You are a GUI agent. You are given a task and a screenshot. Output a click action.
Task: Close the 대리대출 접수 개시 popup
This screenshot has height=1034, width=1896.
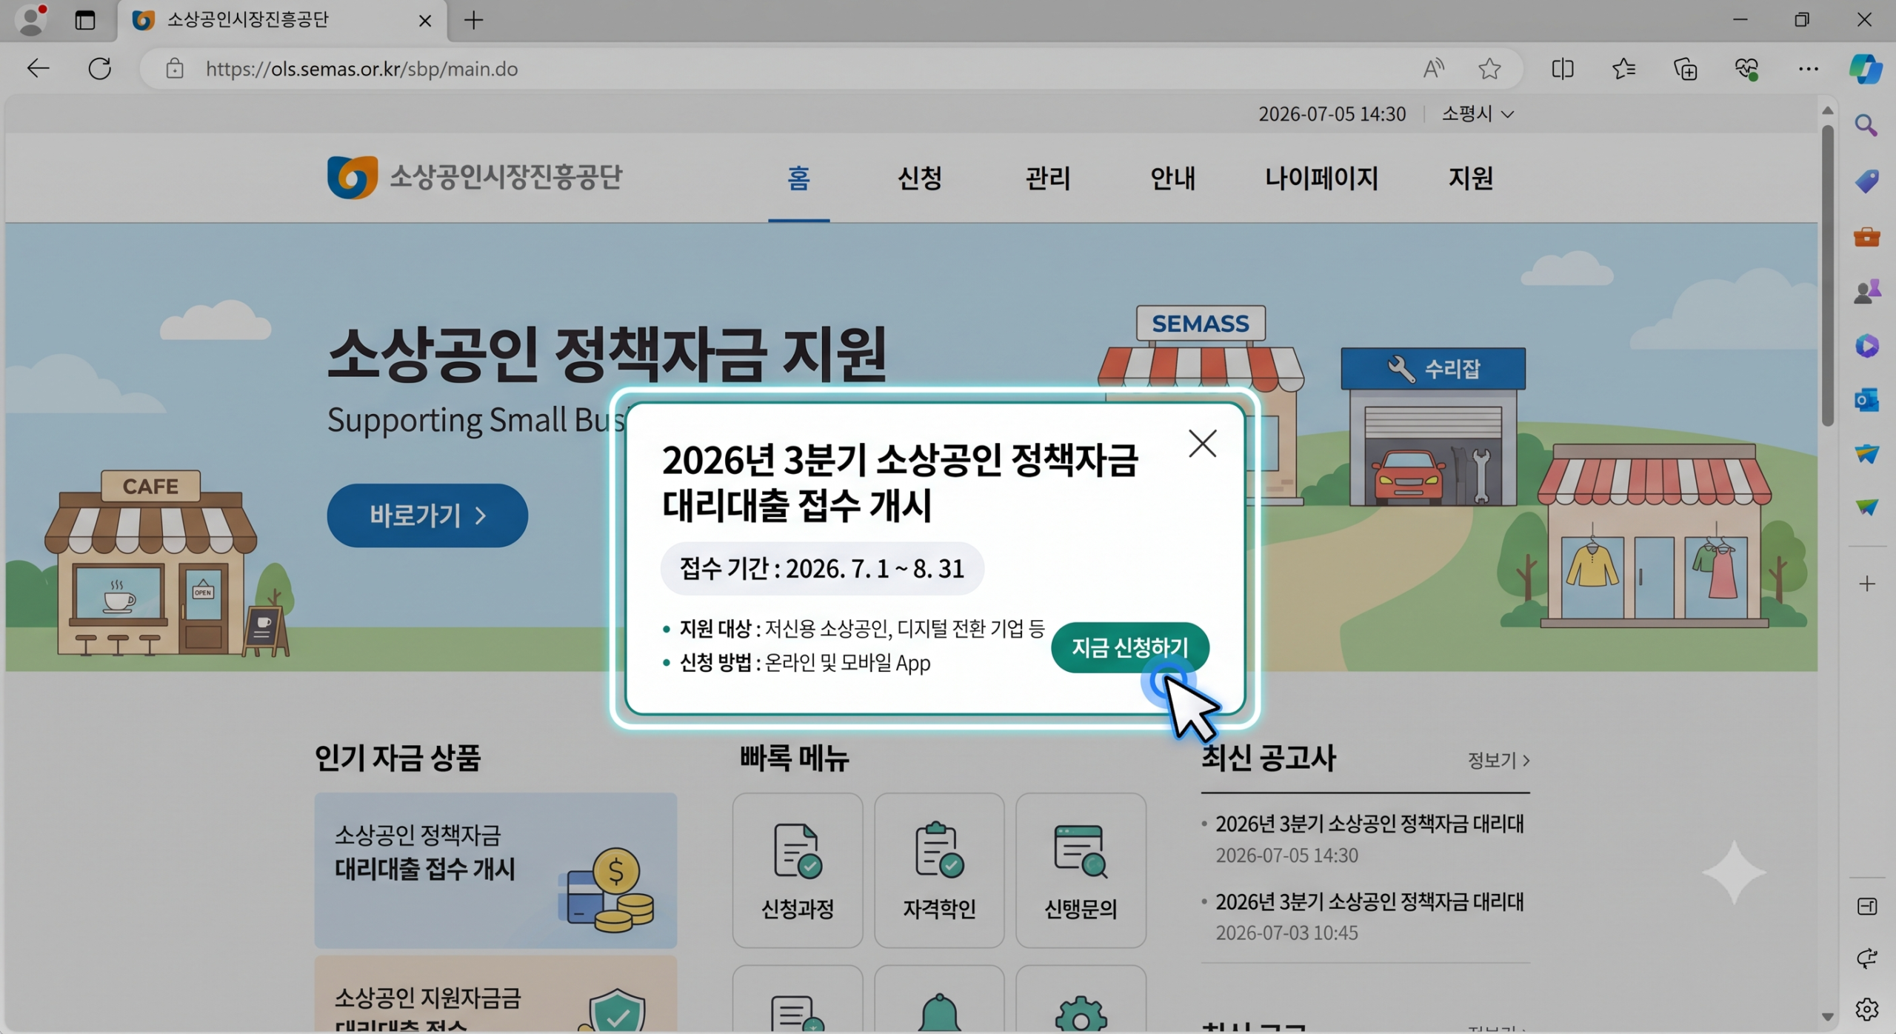(1202, 444)
